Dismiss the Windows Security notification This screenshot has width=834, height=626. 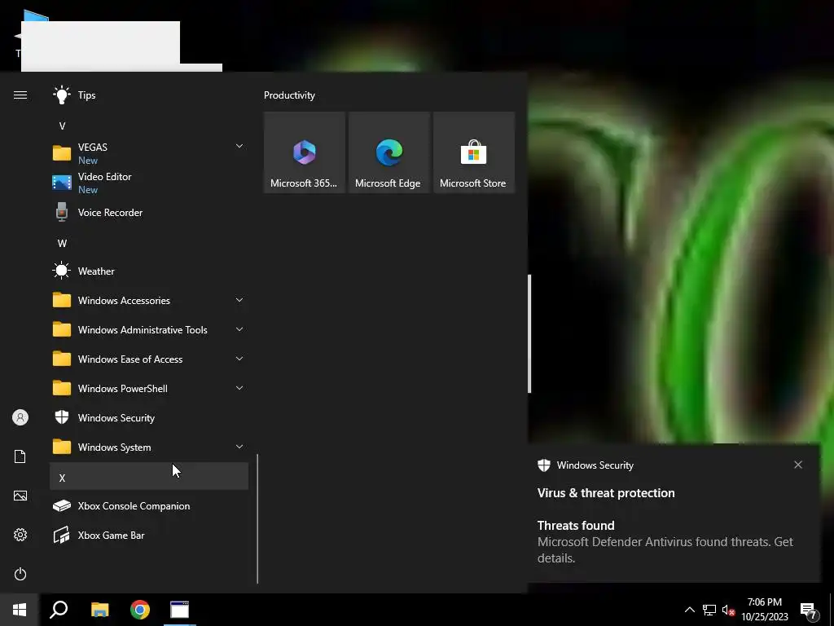(x=798, y=465)
